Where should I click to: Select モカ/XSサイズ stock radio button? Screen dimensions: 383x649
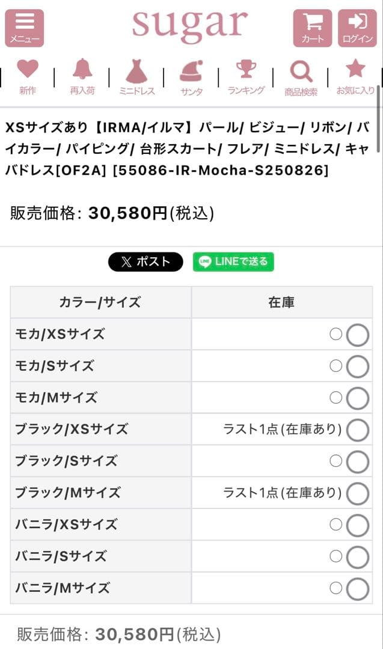click(x=357, y=334)
